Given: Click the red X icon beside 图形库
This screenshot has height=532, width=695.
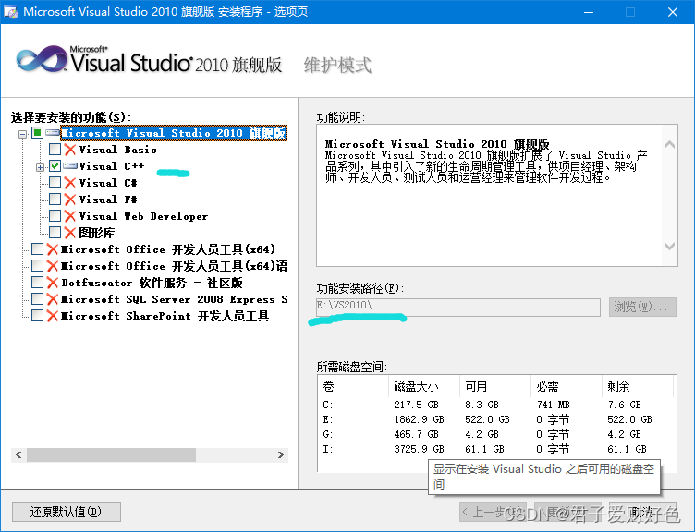Looking at the screenshot, I should (x=69, y=233).
